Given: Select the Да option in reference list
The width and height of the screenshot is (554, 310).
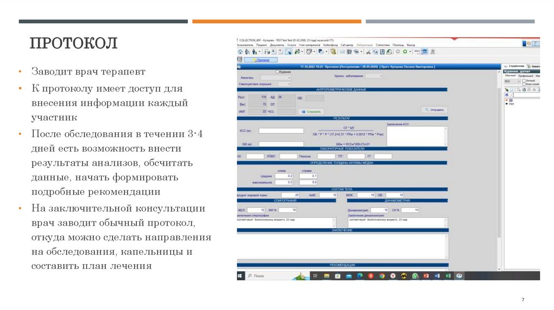Looking at the screenshot, I should 511,100.
